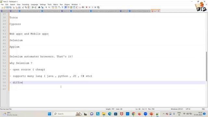Click the Run Macro Multiple Times icon
The height and width of the screenshot is (117, 208).
tap(95, 7)
